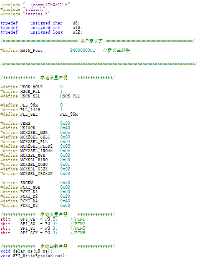Click the PCKI_D1 macro name
Image resolution: width=200 pixels, height=260 pixels.
(x=29, y=192)
